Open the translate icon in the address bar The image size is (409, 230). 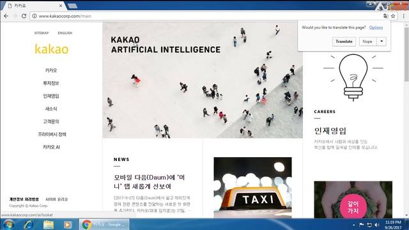coord(385,16)
